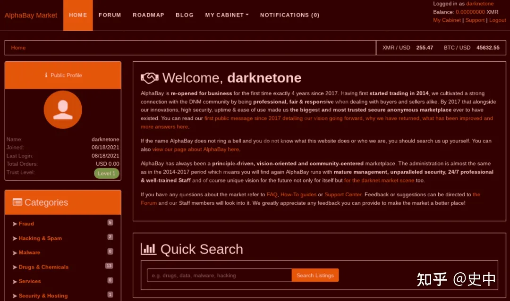Open the Security & Hosting category link

43,296
